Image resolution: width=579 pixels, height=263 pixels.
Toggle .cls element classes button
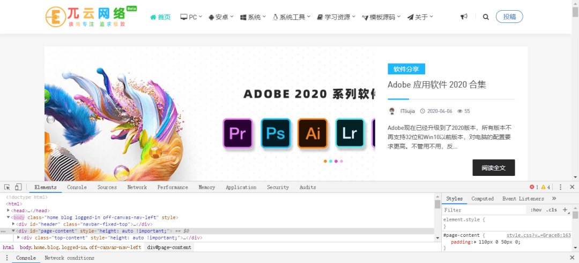(552, 210)
